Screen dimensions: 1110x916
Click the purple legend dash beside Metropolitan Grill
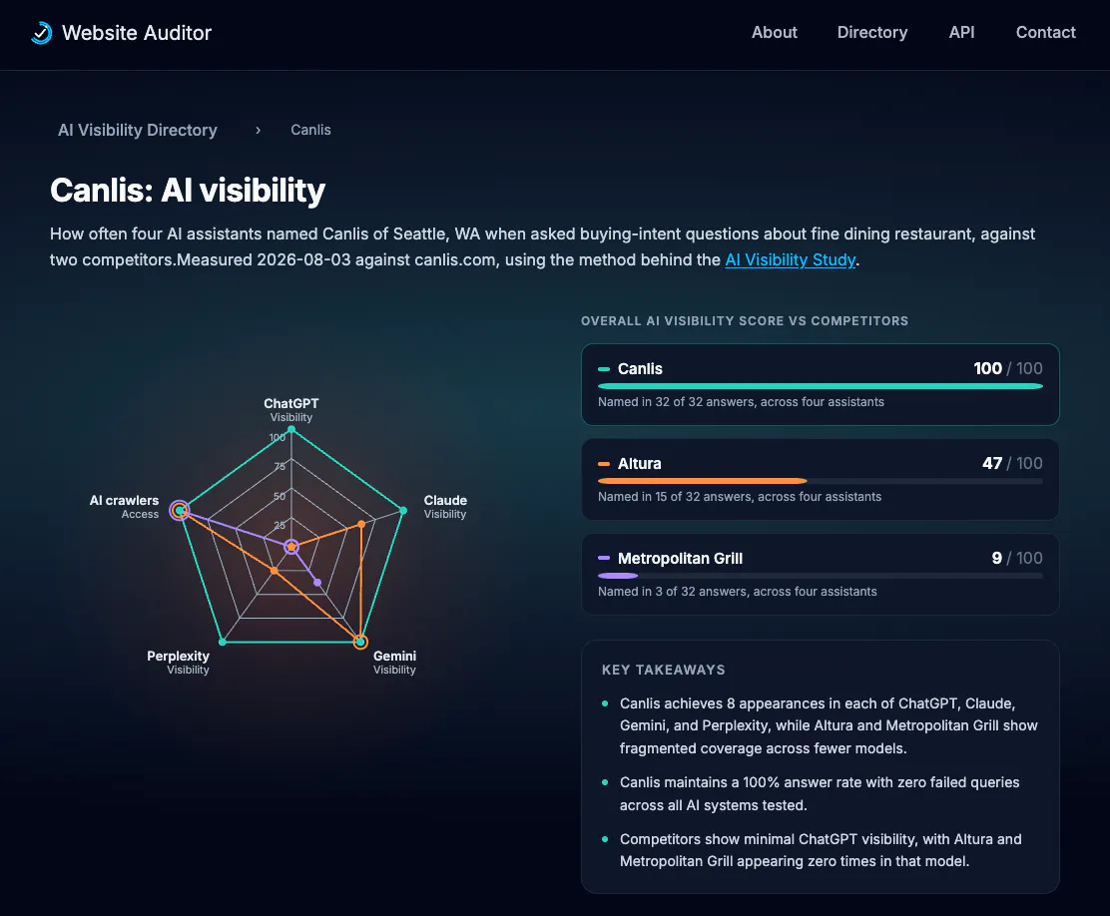(x=604, y=559)
